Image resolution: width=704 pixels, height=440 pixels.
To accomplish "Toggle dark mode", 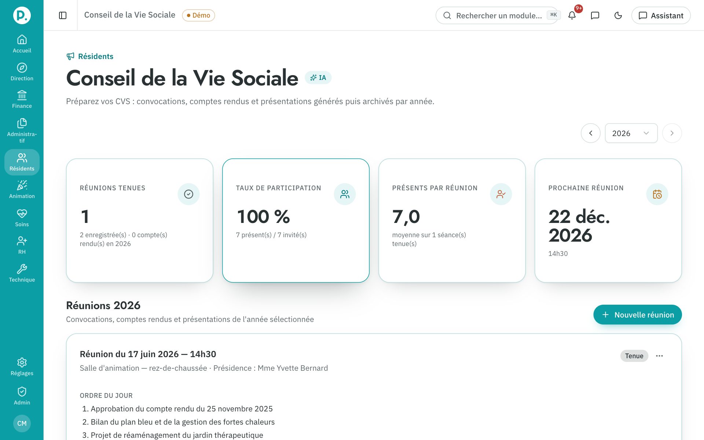I will (x=618, y=15).
